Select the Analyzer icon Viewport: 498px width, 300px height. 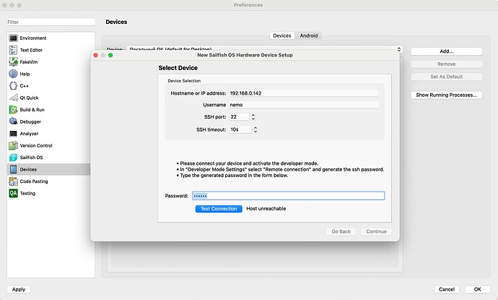[13, 134]
